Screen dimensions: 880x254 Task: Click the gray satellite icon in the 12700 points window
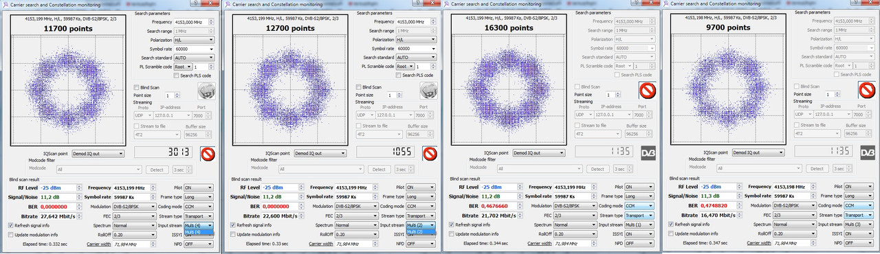point(428,90)
